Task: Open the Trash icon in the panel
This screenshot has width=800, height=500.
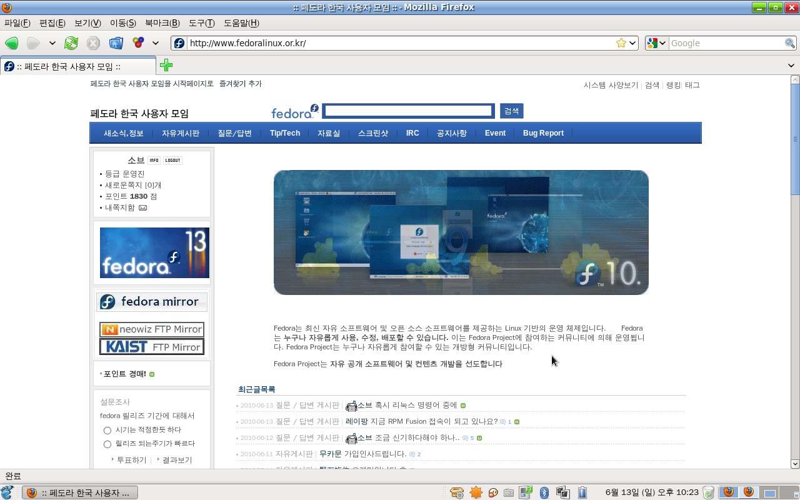Action: click(x=708, y=492)
